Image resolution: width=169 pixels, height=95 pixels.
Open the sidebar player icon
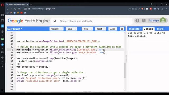coord(2,15)
